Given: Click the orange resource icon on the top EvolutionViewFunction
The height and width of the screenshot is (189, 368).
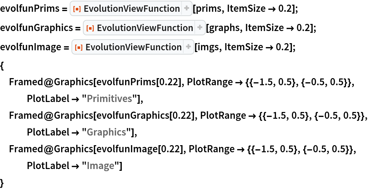Looking at the screenshot, I should click(x=76, y=9).
